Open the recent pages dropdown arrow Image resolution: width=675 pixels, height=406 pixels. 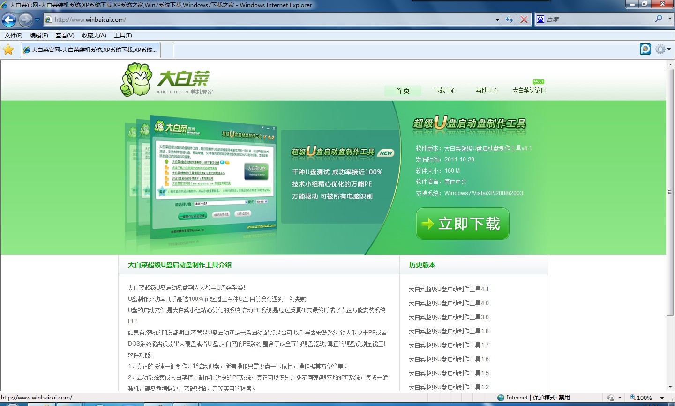pyautogui.click(x=37, y=20)
